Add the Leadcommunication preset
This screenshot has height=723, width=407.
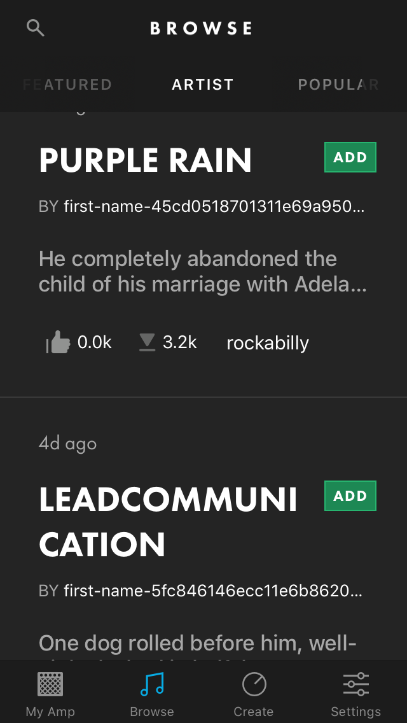click(350, 496)
